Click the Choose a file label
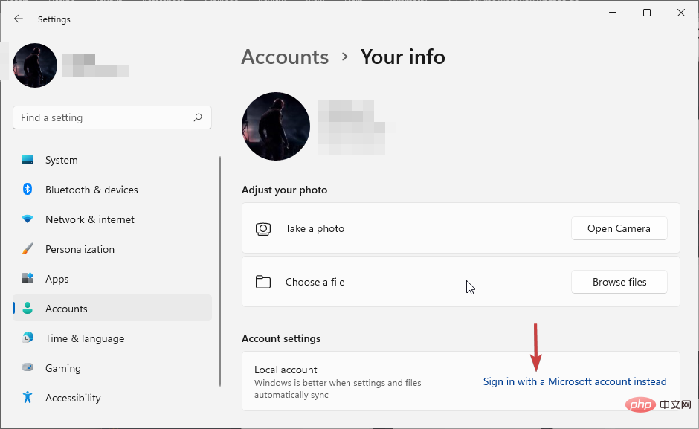Screen dimensions: 699x429 coord(315,282)
